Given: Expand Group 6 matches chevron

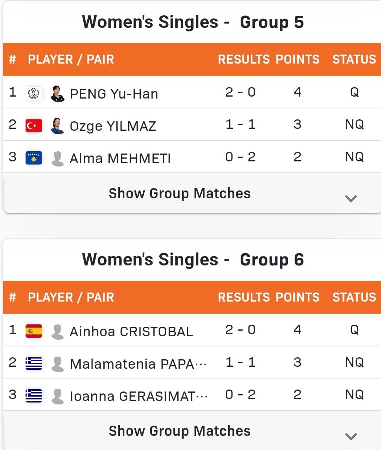Looking at the screenshot, I should [351, 436].
